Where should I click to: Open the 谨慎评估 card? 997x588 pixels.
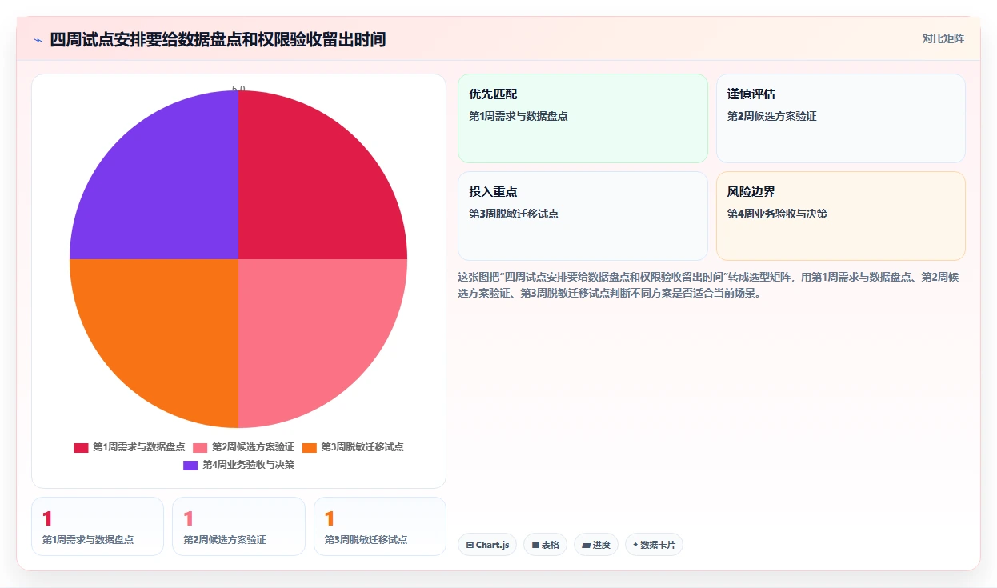pos(840,118)
